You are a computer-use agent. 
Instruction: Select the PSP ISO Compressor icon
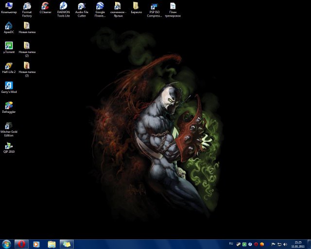point(155,6)
